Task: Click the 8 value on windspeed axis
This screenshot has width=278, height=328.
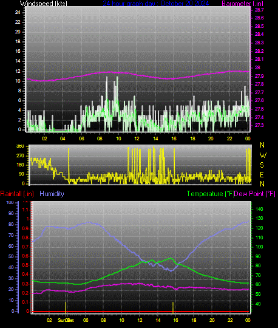Action: (x=19, y=91)
